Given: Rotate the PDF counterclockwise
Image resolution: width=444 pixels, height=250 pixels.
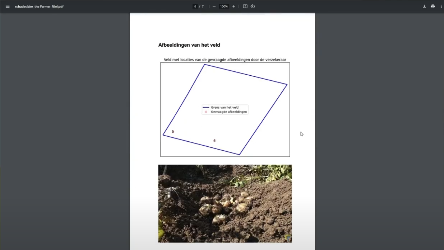Looking at the screenshot, I should [253, 6].
